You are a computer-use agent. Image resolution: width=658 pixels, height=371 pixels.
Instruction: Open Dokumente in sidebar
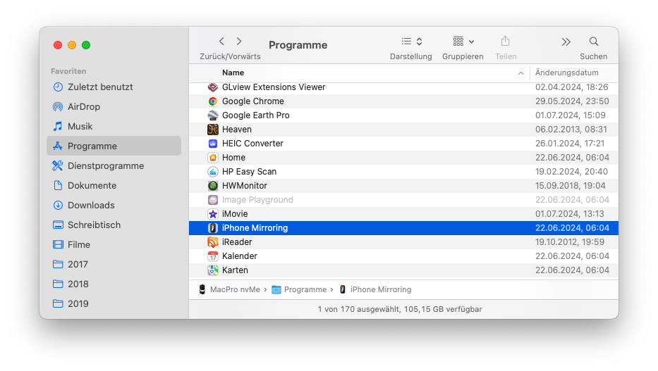114,186
